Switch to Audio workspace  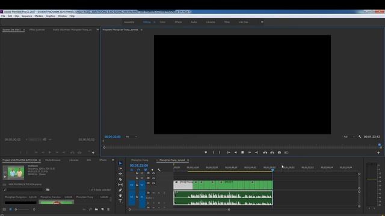coord(194,22)
